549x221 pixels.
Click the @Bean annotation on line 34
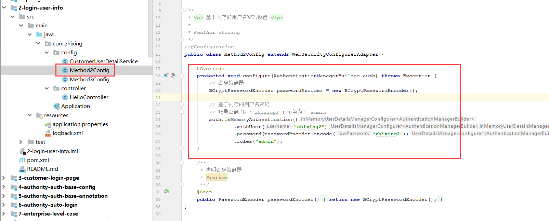(x=204, y=192)
